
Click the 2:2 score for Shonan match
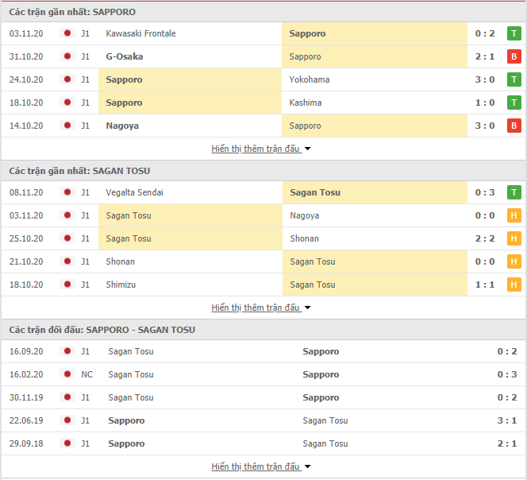(x=485, y=238)
